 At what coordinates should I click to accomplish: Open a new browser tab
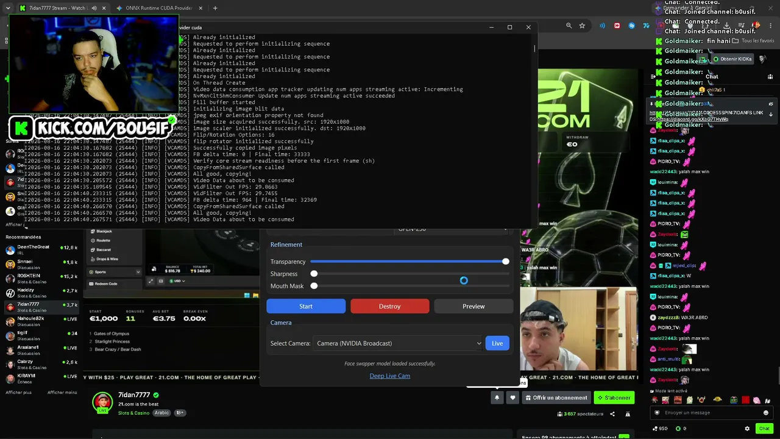[215, 8]
